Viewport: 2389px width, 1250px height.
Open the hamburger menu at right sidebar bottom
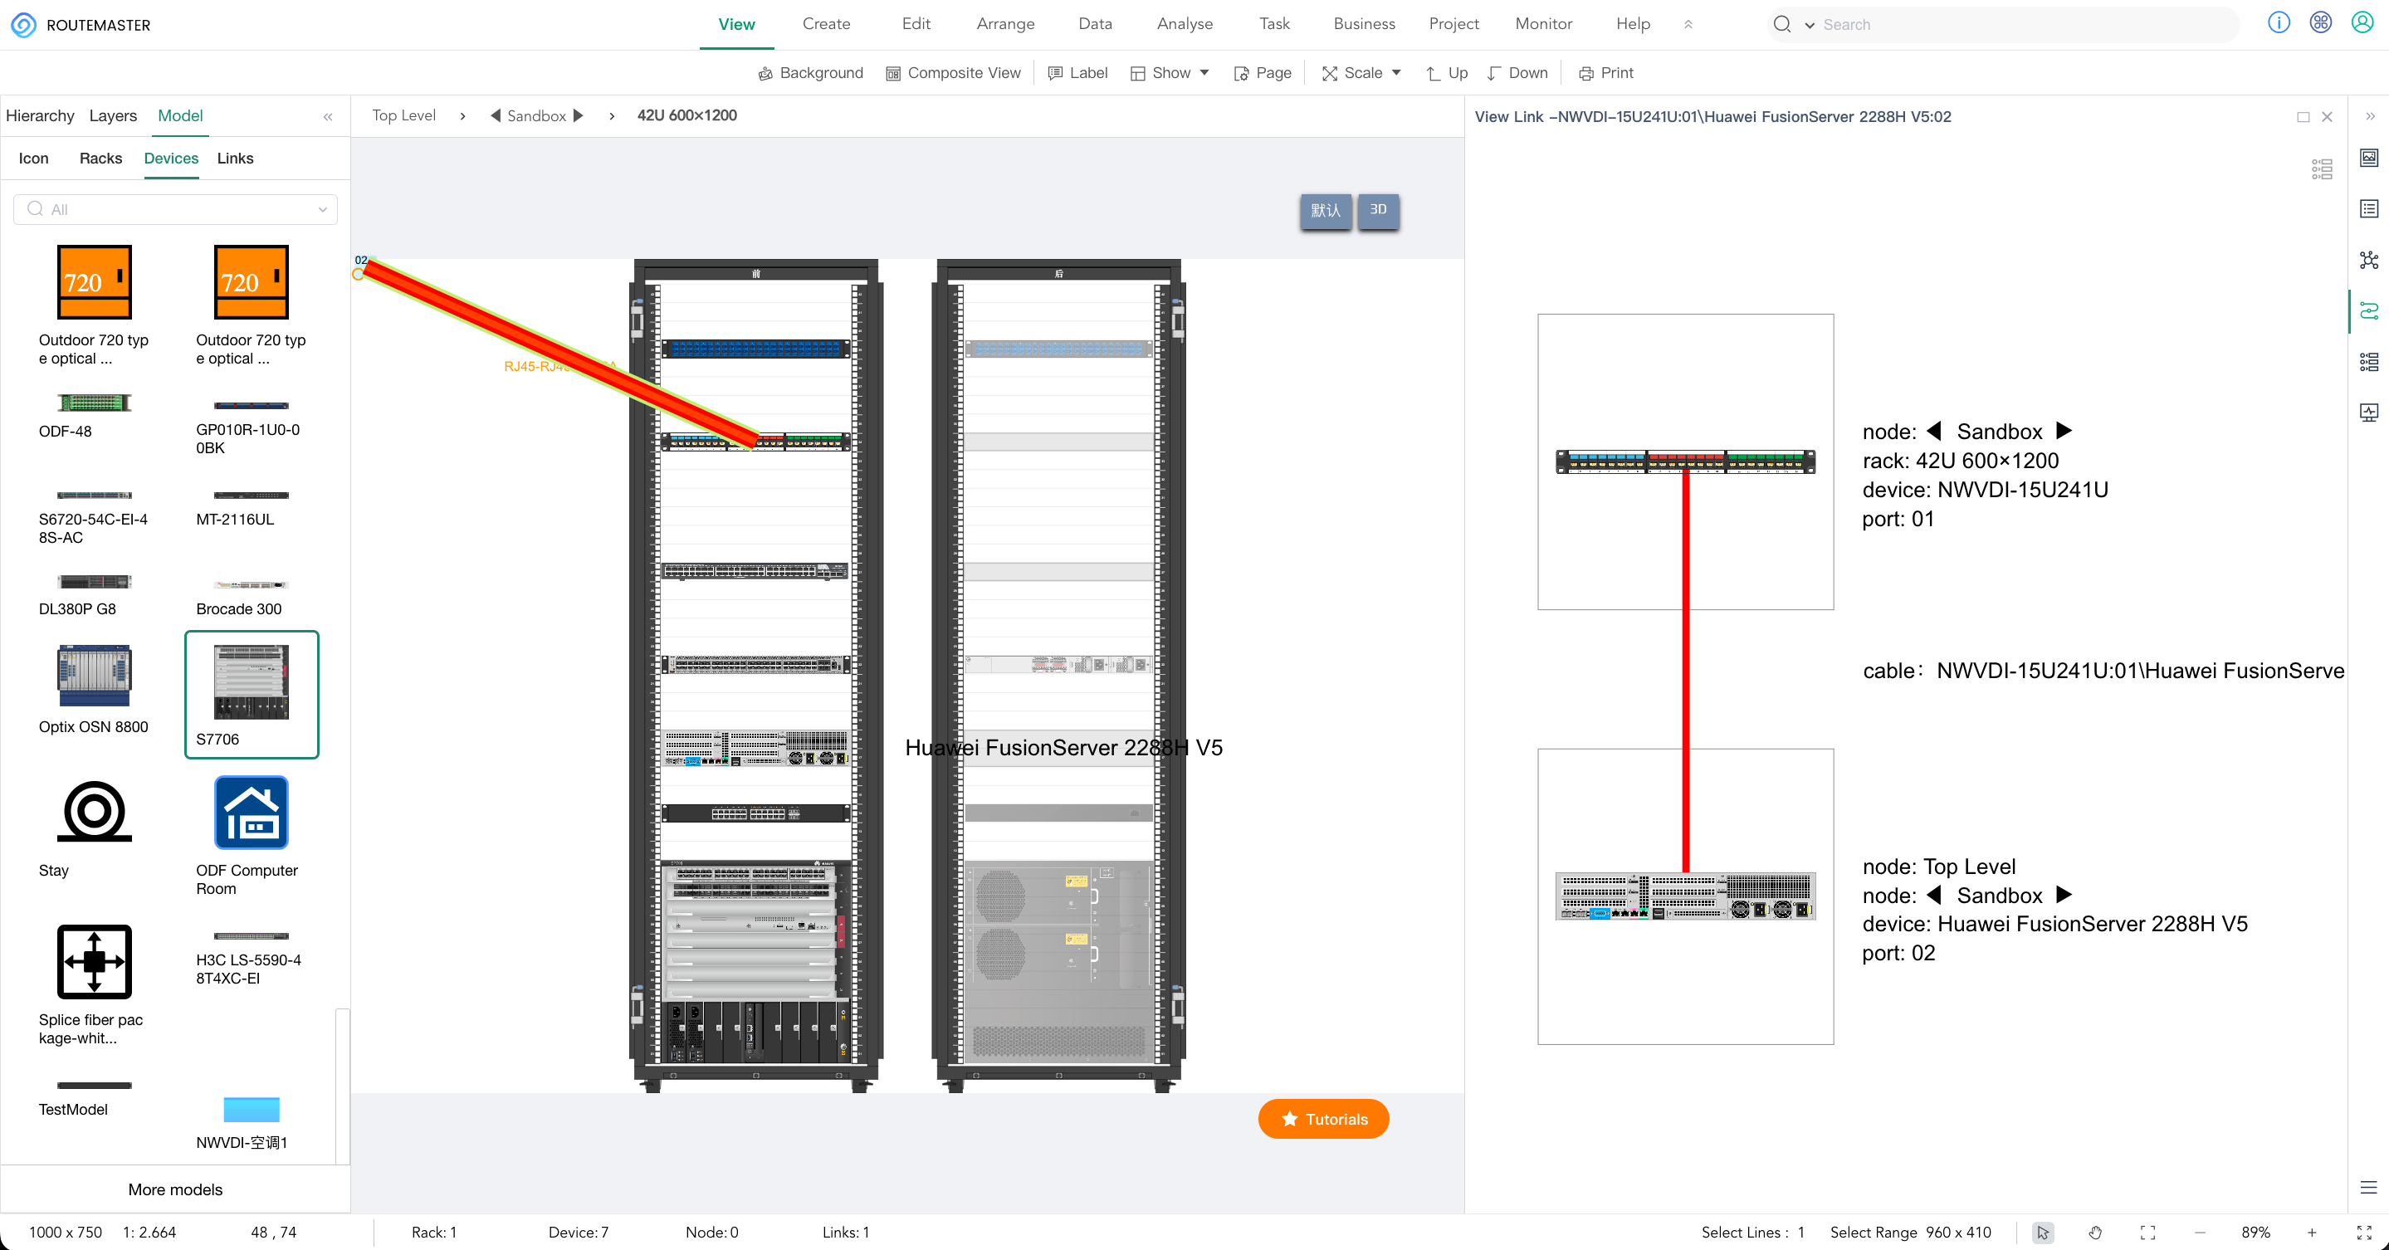(2368, 1188)
